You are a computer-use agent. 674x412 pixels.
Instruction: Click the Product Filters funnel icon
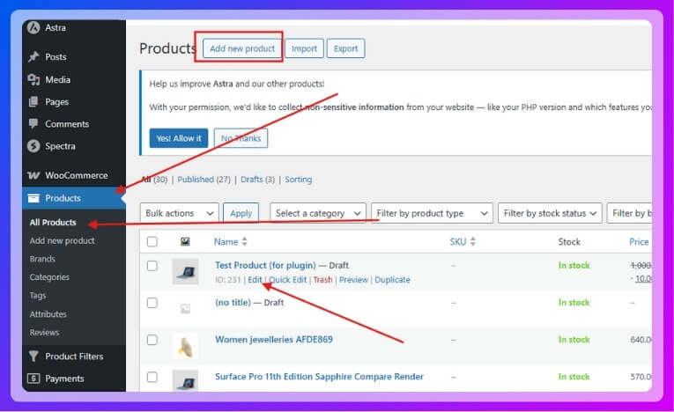pyautogui.click(x=33, y=357)
